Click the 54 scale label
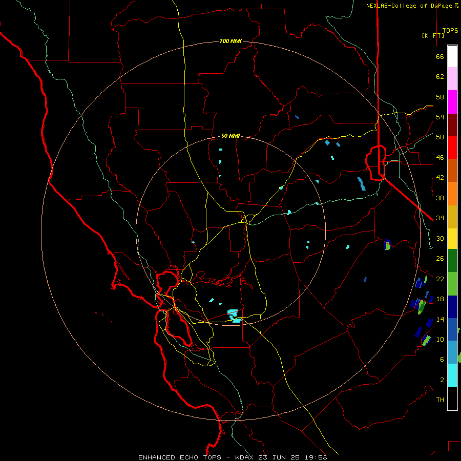461x461 pixels. [x=440, y=117]
